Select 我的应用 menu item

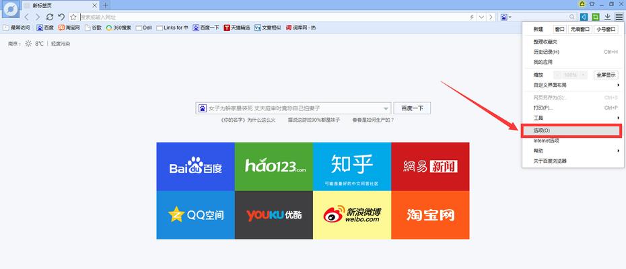coord(571,63)
